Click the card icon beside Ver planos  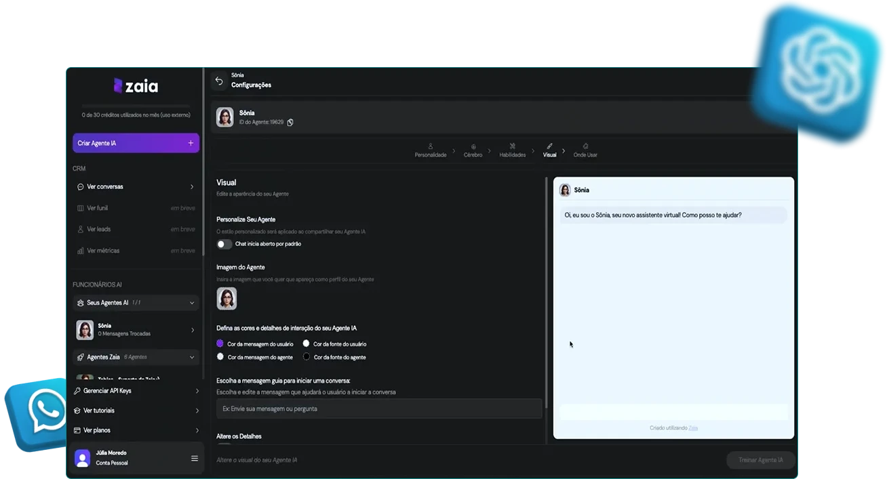pos(77,430)
